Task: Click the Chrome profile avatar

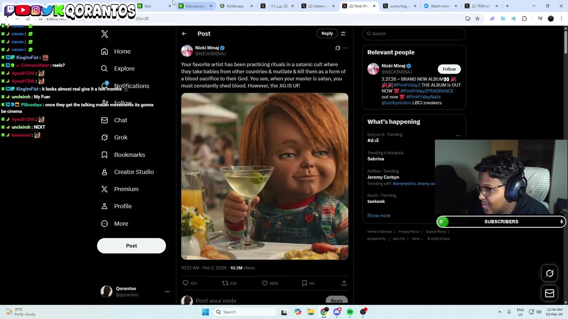Action: [551, 19]
